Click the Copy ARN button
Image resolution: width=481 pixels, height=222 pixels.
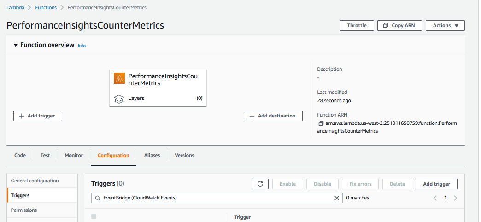pos(399,26)
